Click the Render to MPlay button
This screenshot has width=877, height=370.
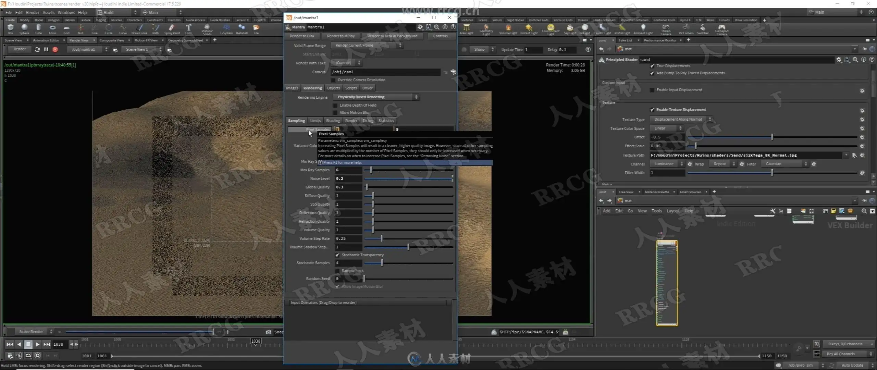point(341,36)
